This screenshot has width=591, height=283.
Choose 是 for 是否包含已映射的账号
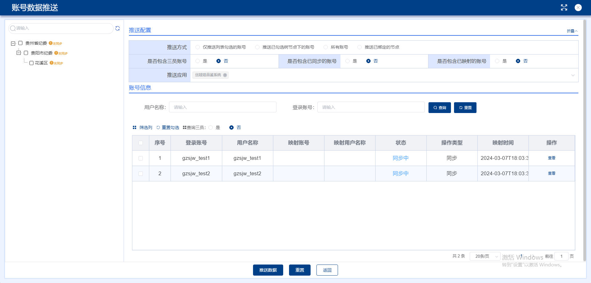(497, 61)
